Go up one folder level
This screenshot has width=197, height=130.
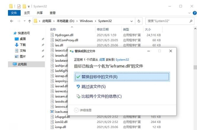[x=30, y=21]
